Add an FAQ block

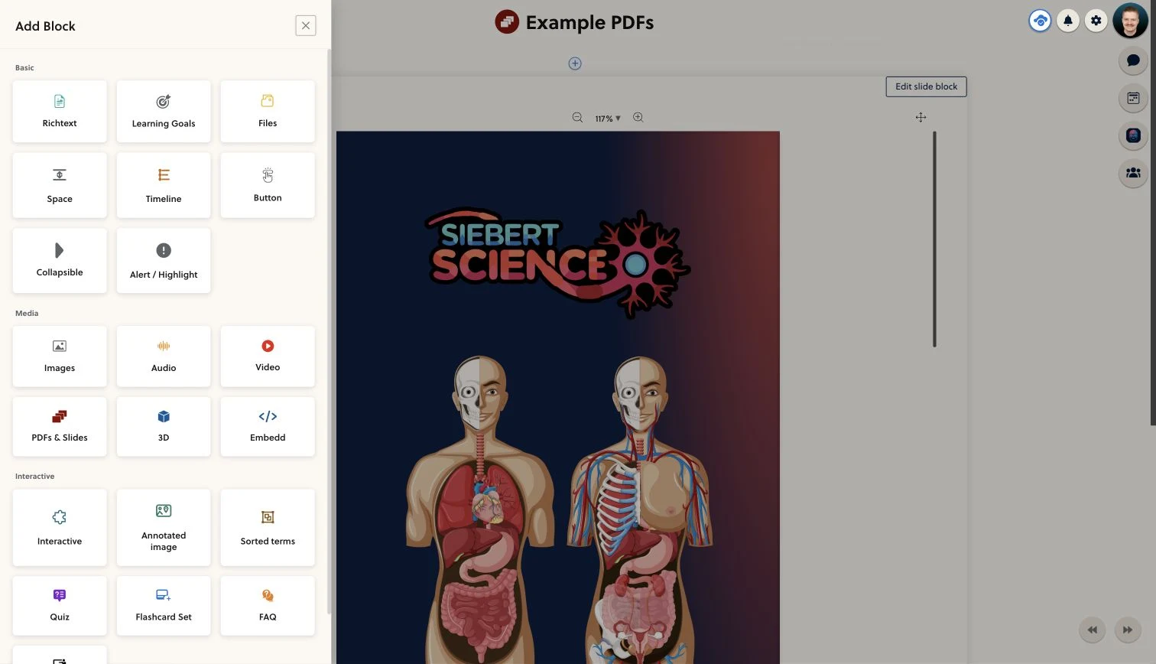(x=268, y=605)
